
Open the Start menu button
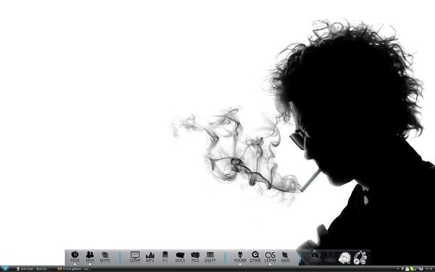tap(5, 269)
